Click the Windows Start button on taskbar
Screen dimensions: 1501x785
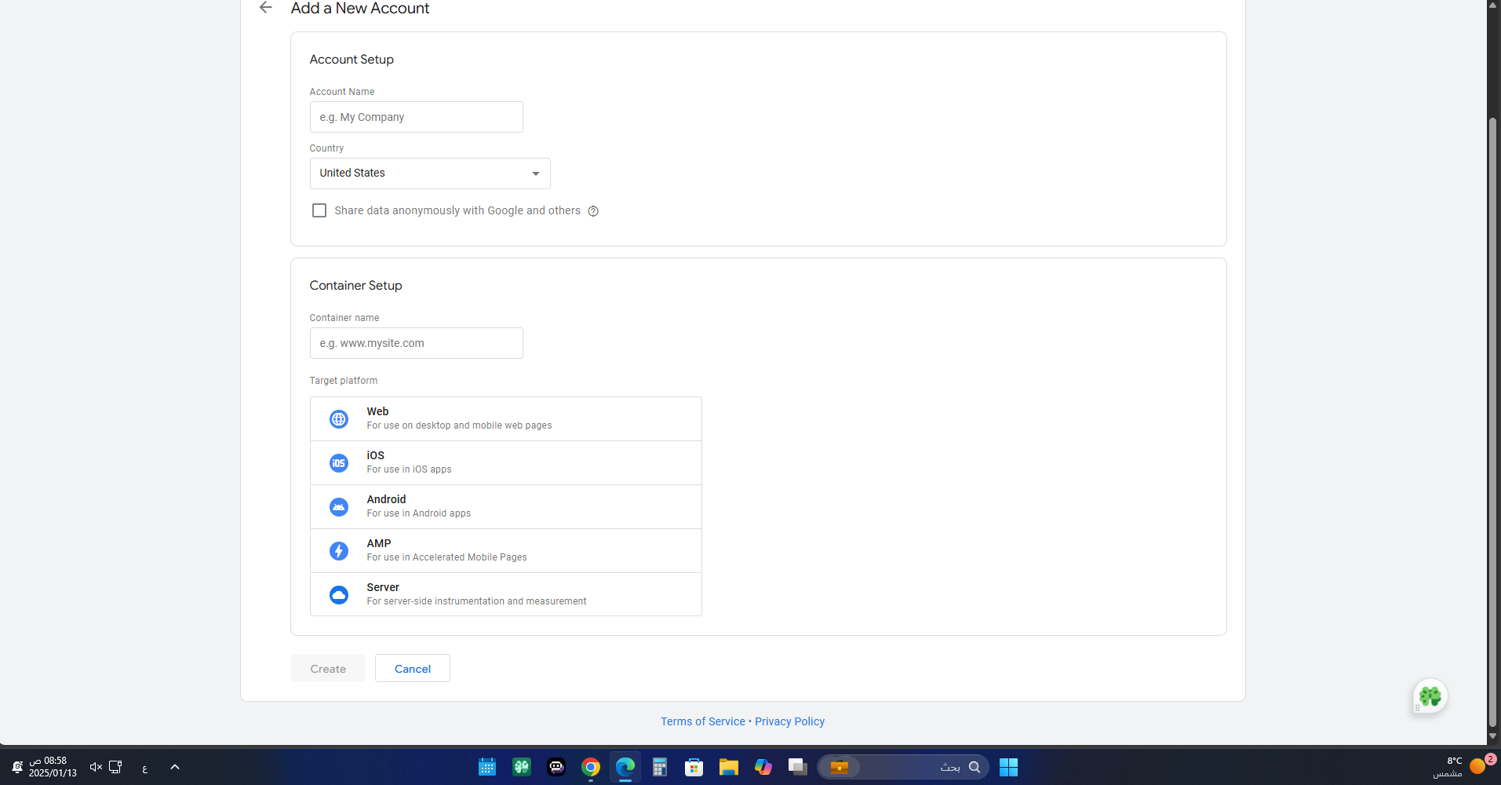[x=1008, y=767]
